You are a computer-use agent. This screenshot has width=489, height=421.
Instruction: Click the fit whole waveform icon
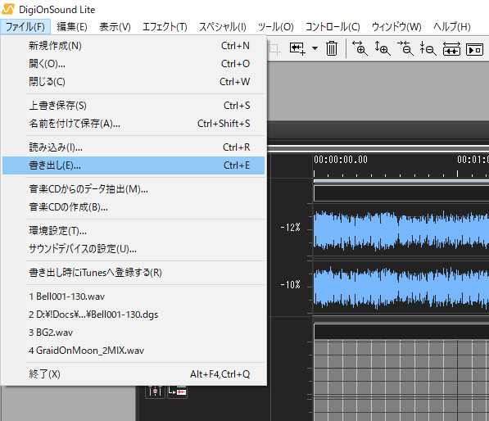[x=451, y=48]
